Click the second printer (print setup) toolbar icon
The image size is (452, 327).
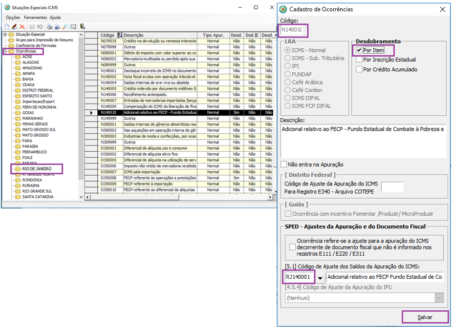click(57, 27)
